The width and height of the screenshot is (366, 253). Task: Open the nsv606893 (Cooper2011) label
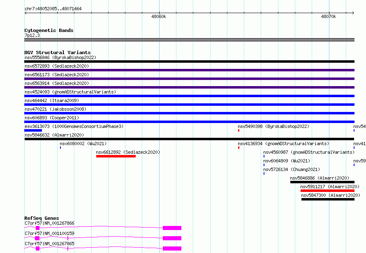click(x=52, y=118)
